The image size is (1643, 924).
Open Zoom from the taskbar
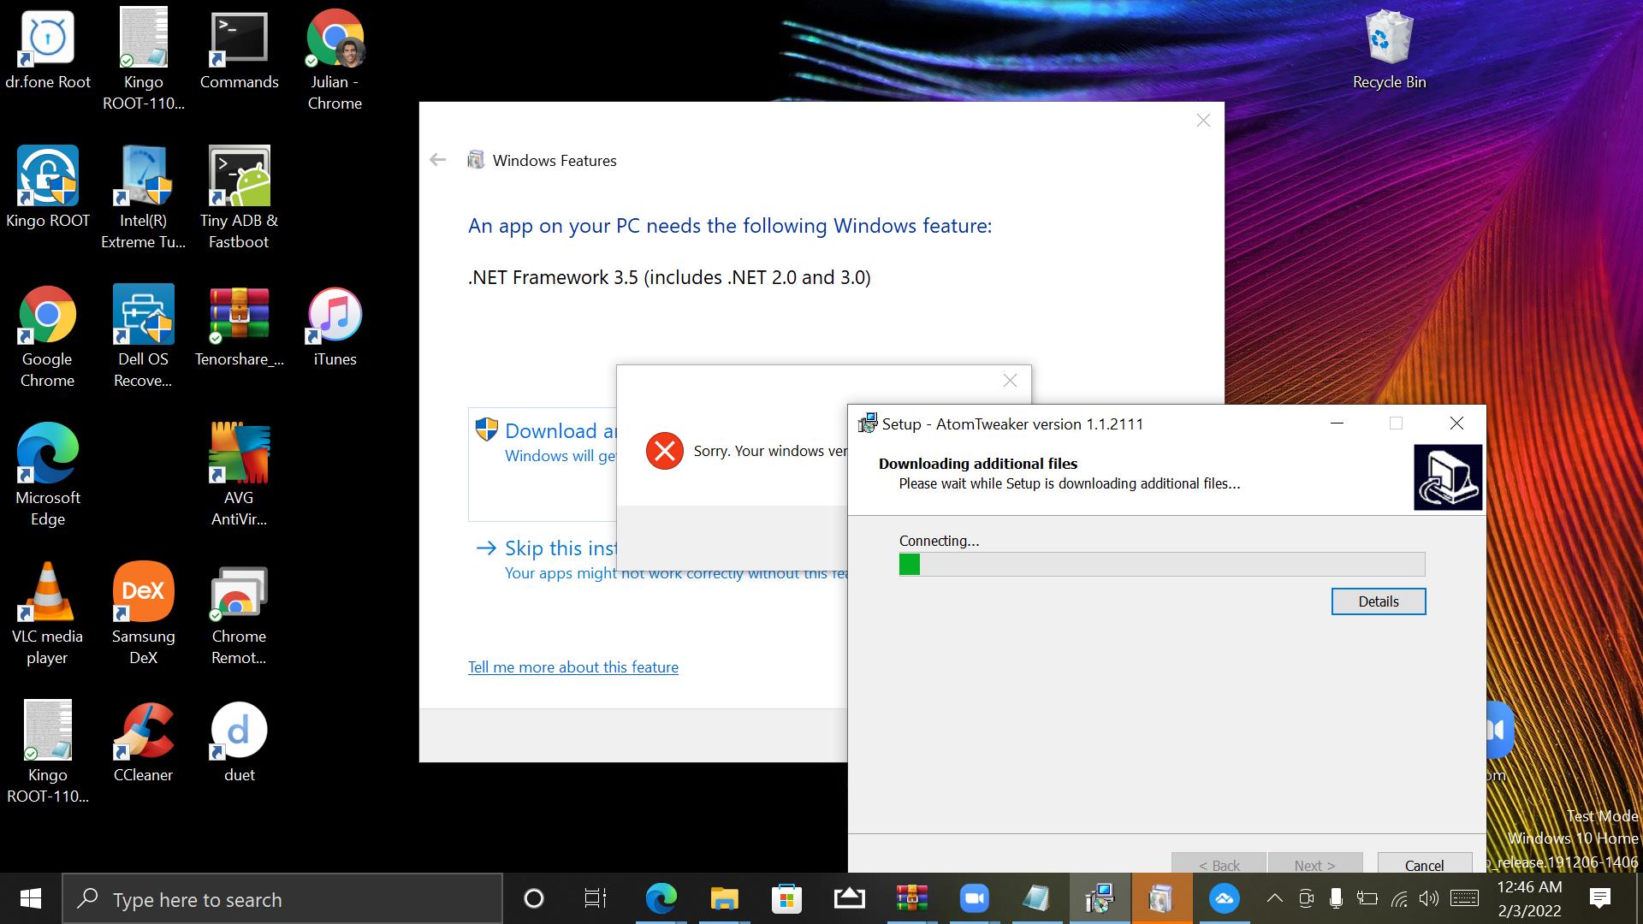point(974,898)
